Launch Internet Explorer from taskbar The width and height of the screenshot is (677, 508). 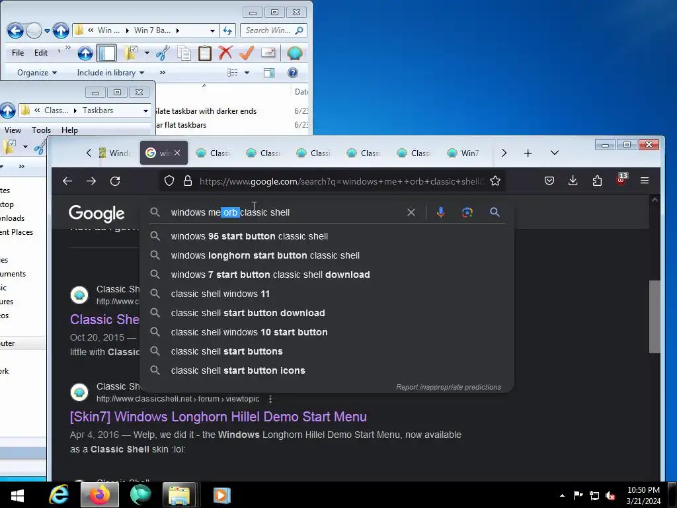pos(59,494)
